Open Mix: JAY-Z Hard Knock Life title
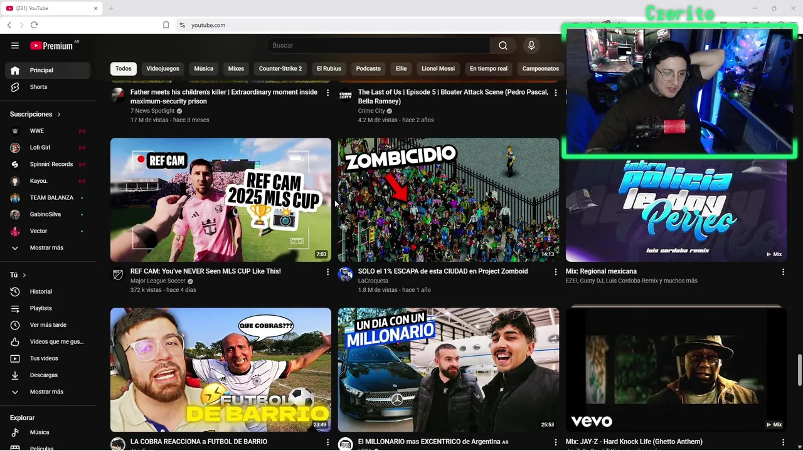 pyautogui.click(x=634, y=442)
